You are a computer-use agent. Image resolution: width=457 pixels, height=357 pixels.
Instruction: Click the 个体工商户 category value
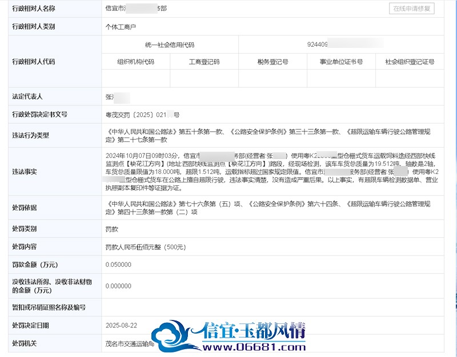click(121, 27)
